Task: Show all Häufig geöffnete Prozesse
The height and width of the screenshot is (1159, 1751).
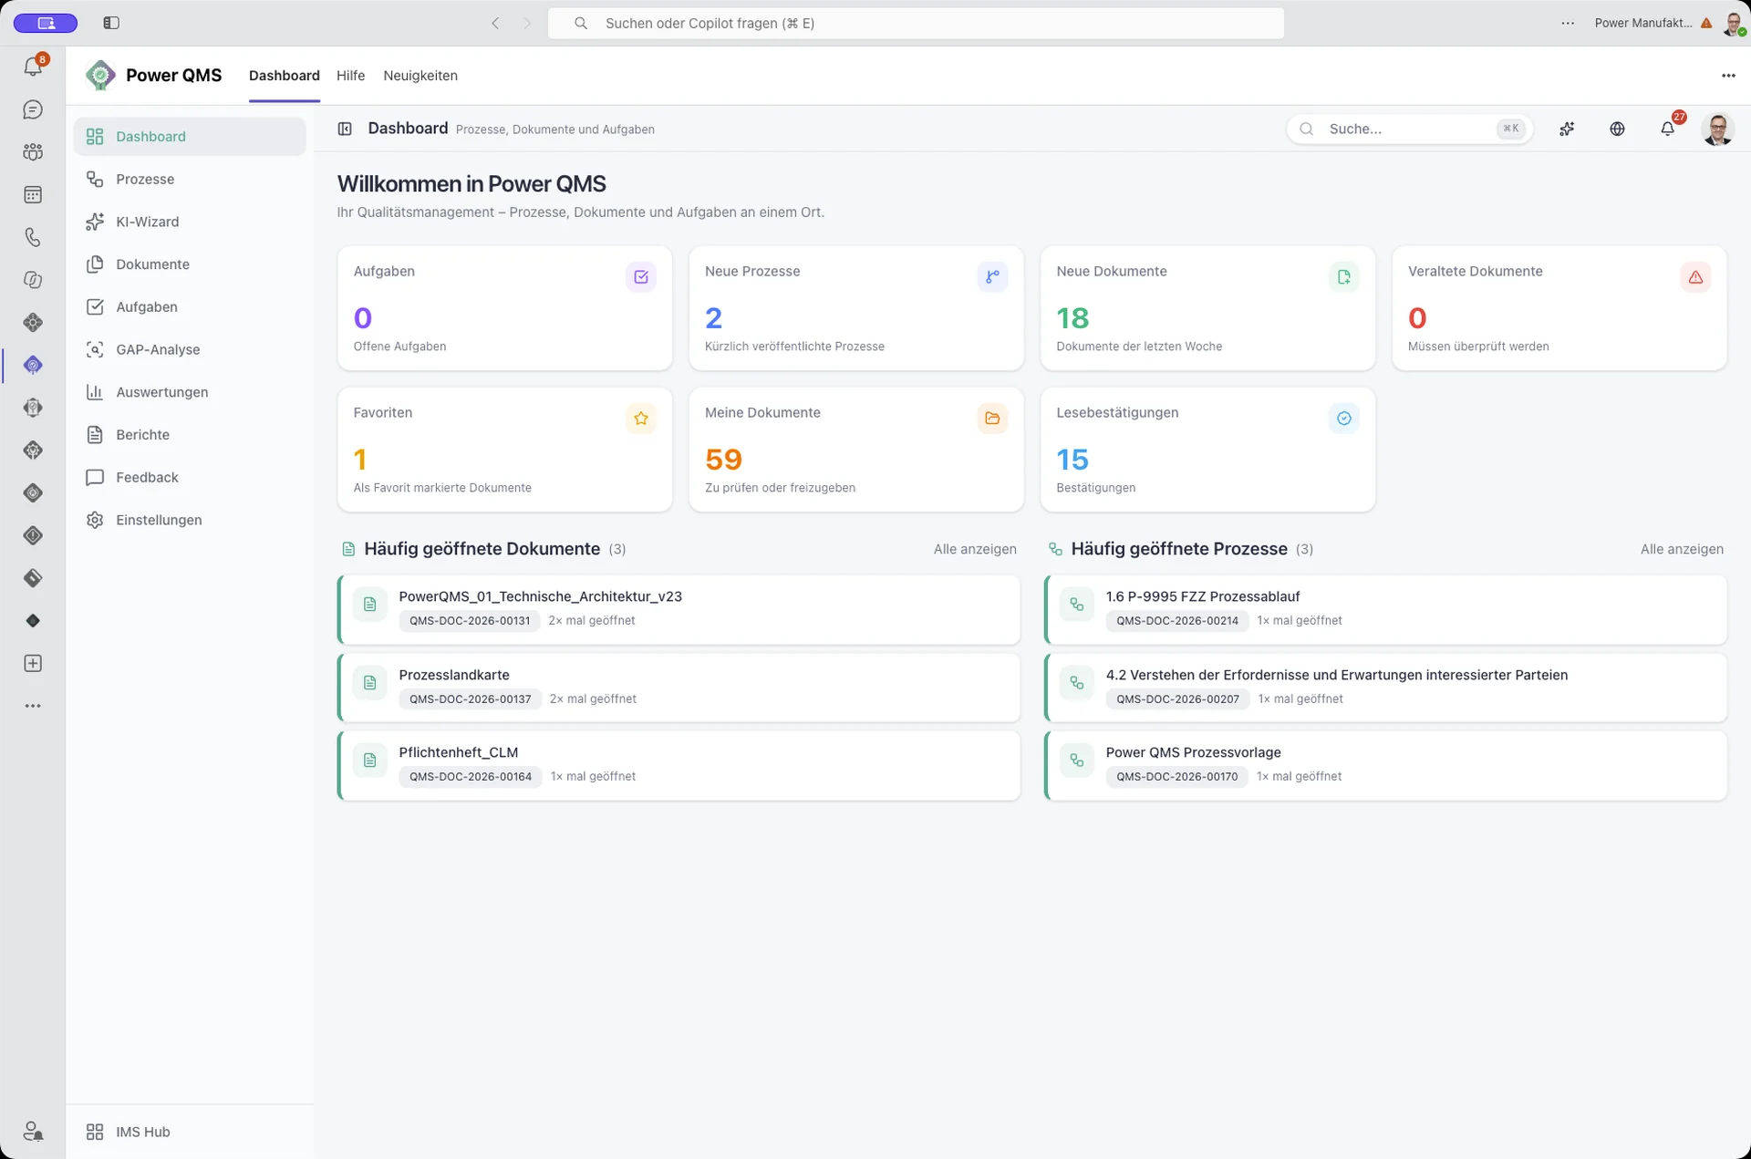Action: click(x=1682, y=549)
